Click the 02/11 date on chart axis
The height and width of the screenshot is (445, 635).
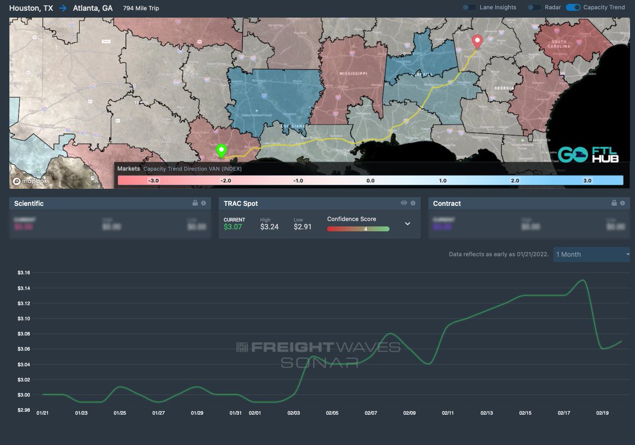coord(448,413)
